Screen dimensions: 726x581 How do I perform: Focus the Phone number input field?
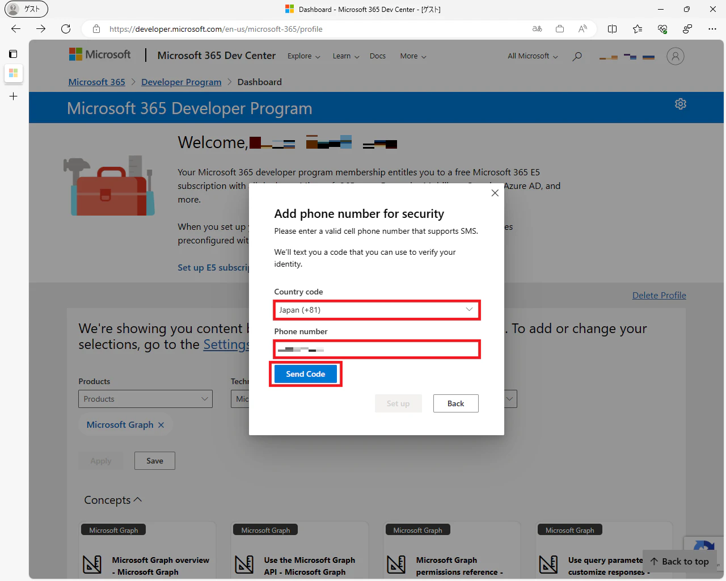click(x=377, y=350)
